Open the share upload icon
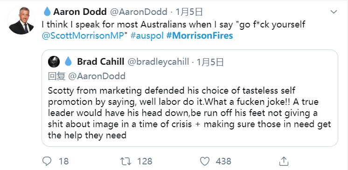 283,161
